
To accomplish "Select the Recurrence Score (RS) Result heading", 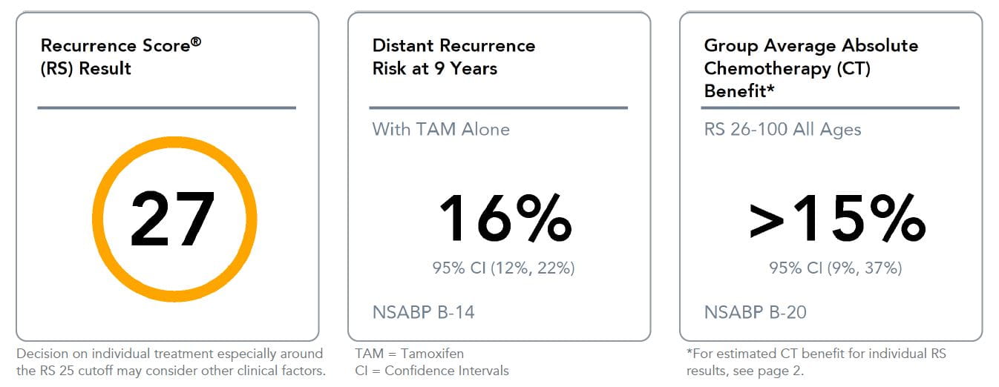I will [x=120, y=57].
